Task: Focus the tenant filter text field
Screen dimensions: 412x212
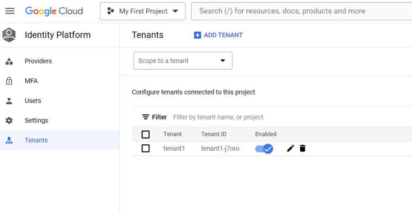Action: coord(289,117)
